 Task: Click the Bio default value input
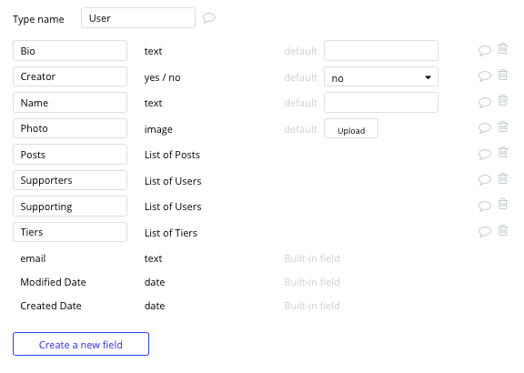(381, 51)
